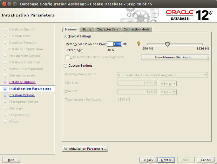
Task: Increase PGA Size with spinner arrows
Action: [155, 90]
